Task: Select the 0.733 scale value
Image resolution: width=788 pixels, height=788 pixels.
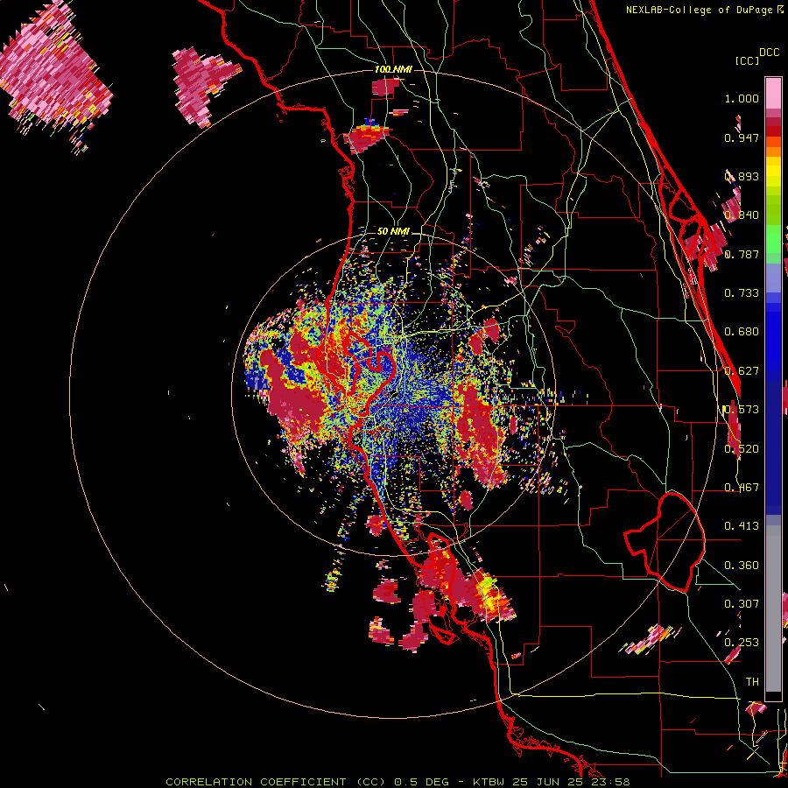Action: pos(742,293)
